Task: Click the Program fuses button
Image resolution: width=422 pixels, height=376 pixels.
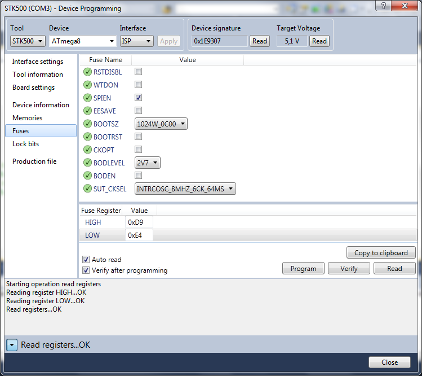Action: point(303,269)
